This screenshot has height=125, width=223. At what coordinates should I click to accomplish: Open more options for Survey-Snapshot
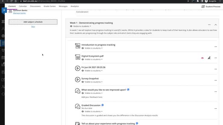pos(215,80)
